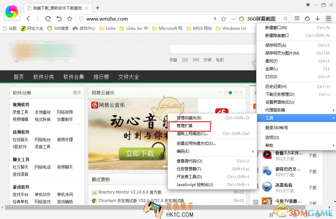Select the last carousel dot
Image resolution: width=336 pixels, height=219 pixels.
pyautogui.click(x=241, y=93)
